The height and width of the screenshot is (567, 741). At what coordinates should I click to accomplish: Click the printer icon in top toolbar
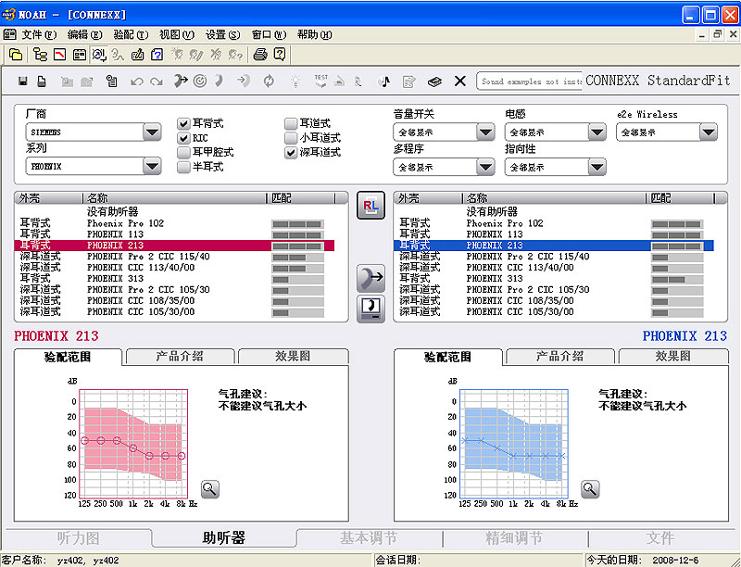point(260,55)
